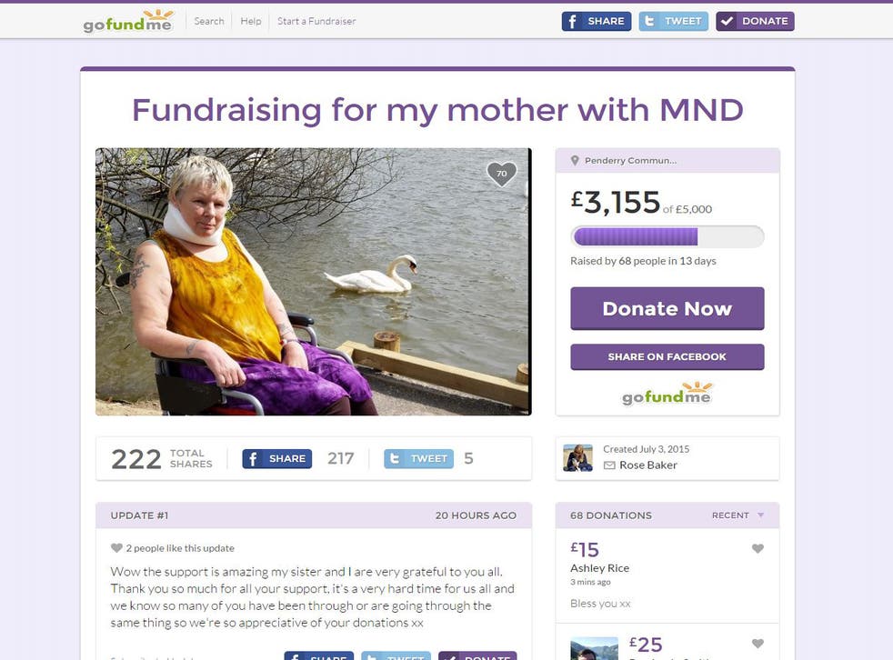Open the Search menu item

pos(209,21)
